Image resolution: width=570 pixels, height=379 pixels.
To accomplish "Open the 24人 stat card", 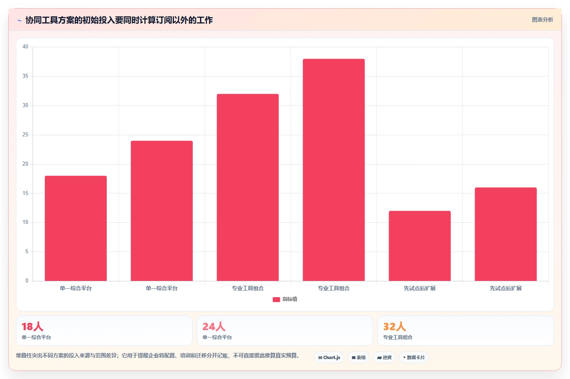I will [x=285, y=331].
